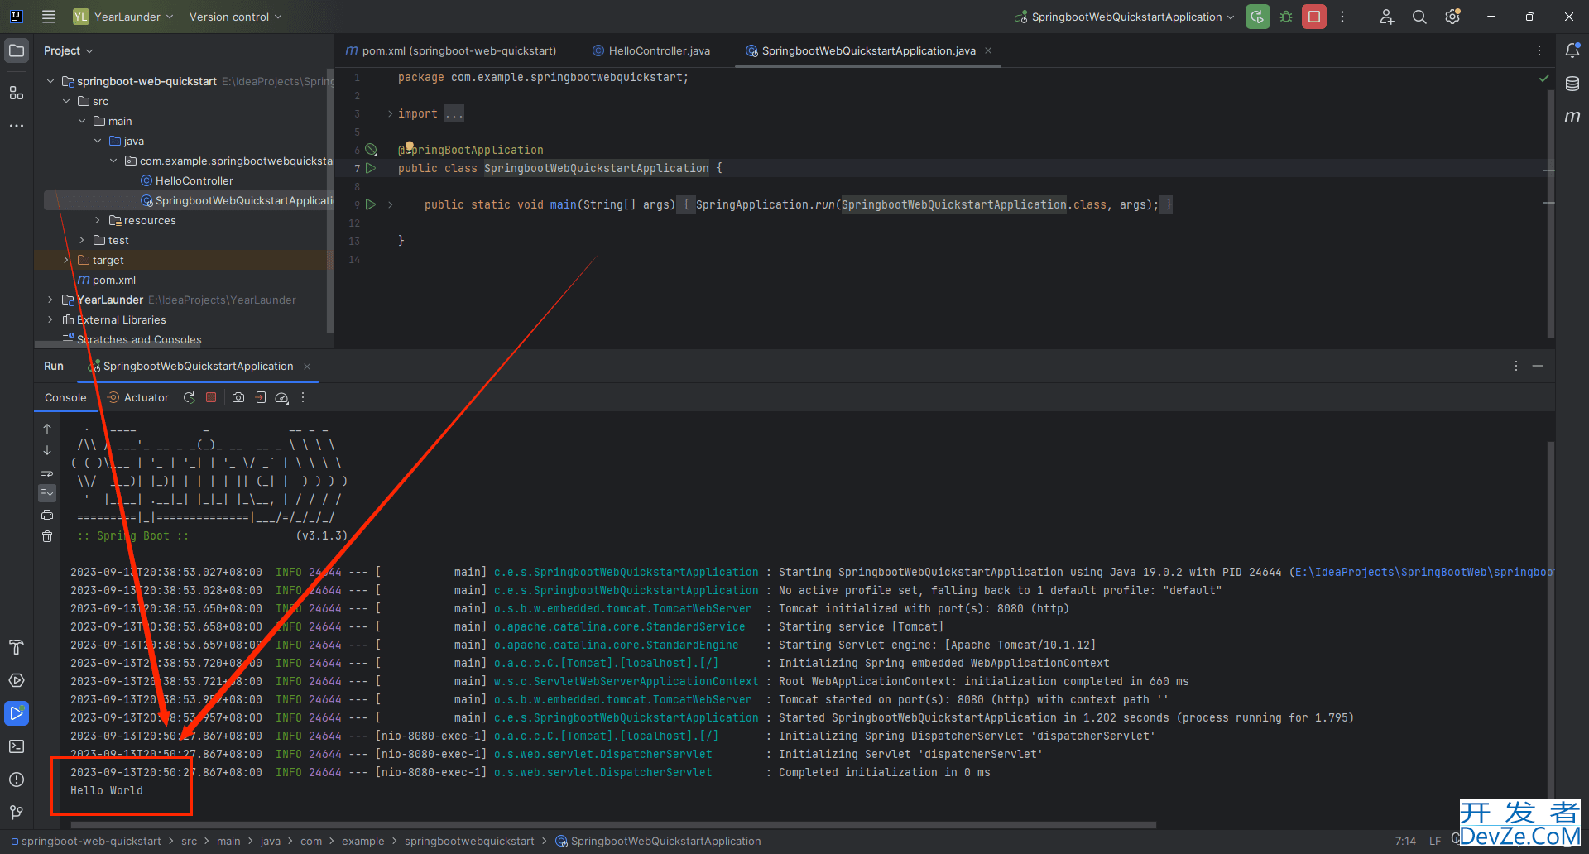Open the Problems tool window
Screen dimensions: 1589x854
click(17, 780)
